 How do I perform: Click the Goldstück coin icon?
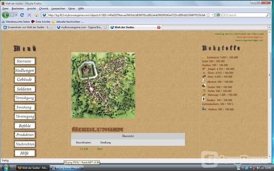pyautogui.click(x=203, y=57)
